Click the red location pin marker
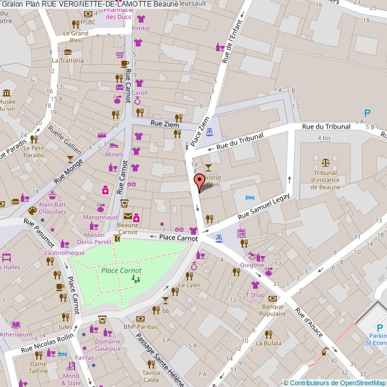Image resolution: width=387 pixels, height=387 pixels. 199,181
